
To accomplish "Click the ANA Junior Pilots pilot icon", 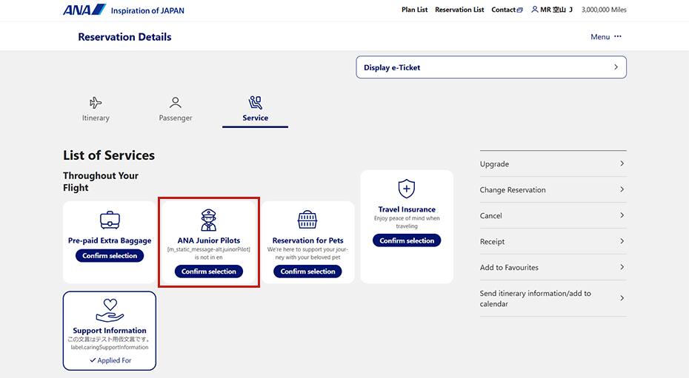I will (209, 220).
